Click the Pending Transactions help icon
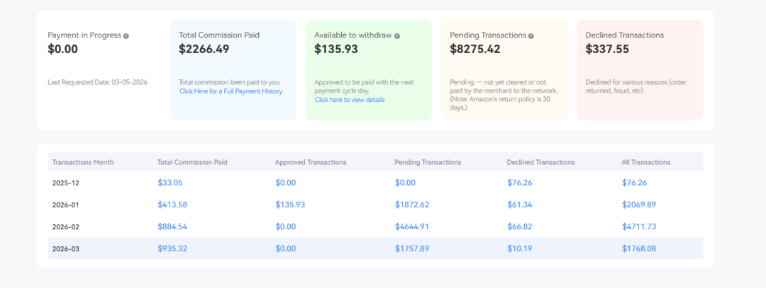The image size is (766, 288). point(531,35)
